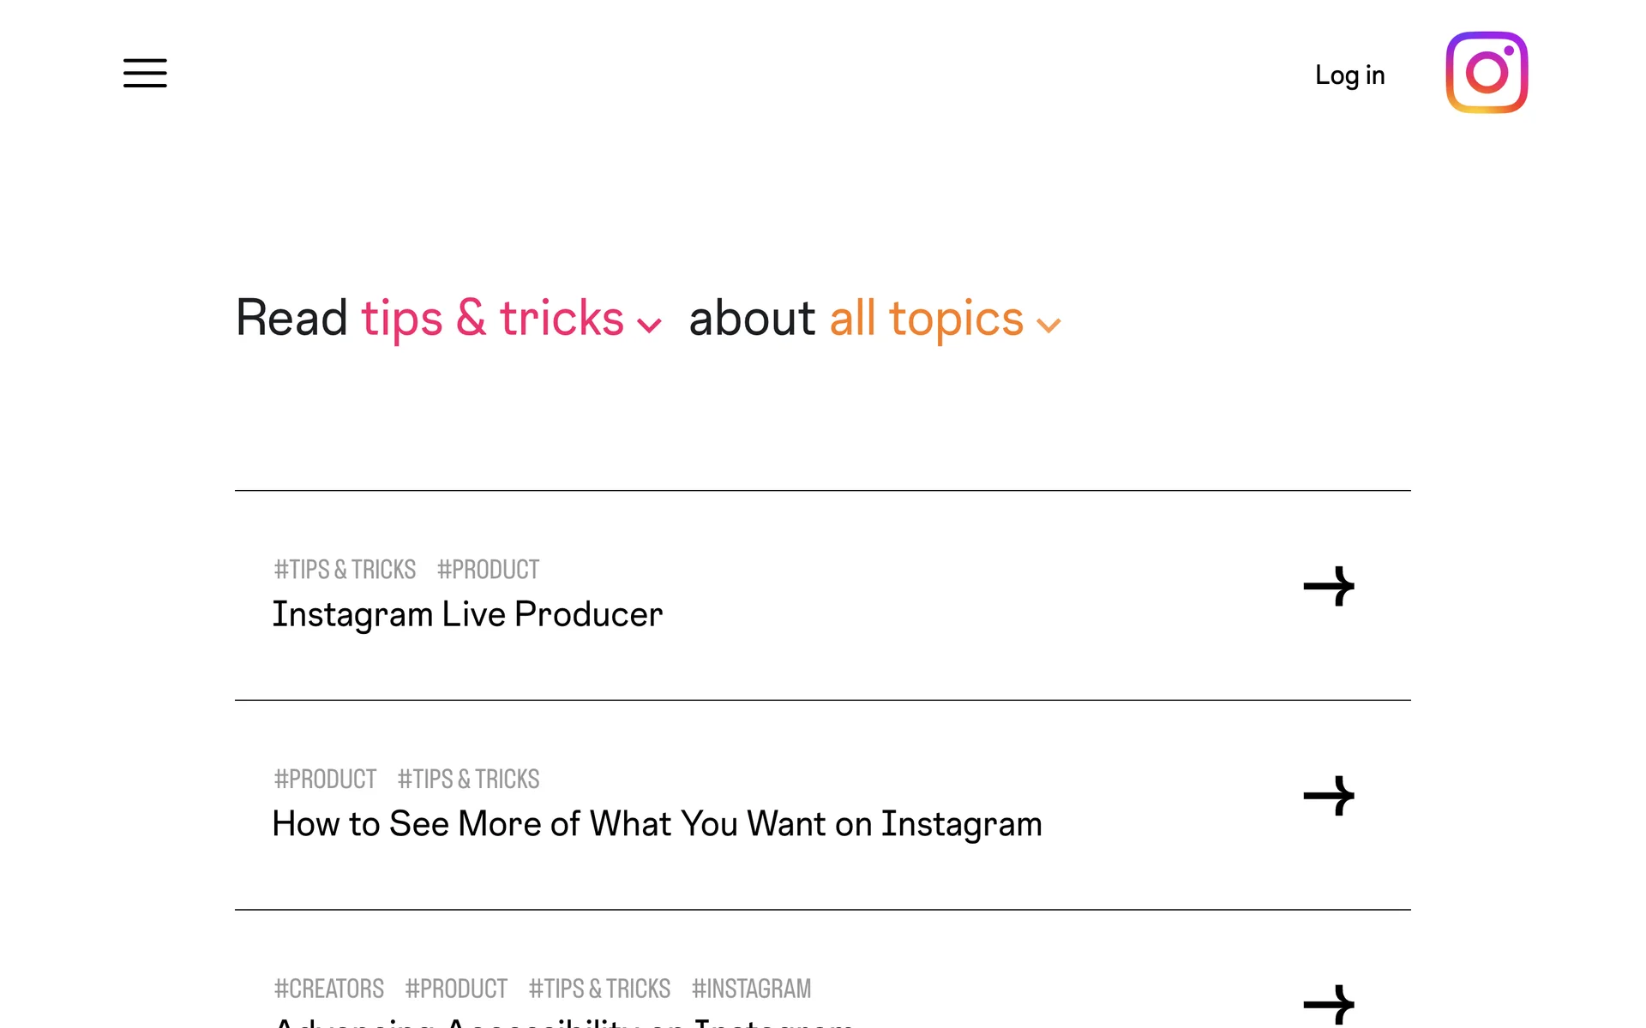
Task: Select the #INSTAGRAM tag
Action: point(751,989)
